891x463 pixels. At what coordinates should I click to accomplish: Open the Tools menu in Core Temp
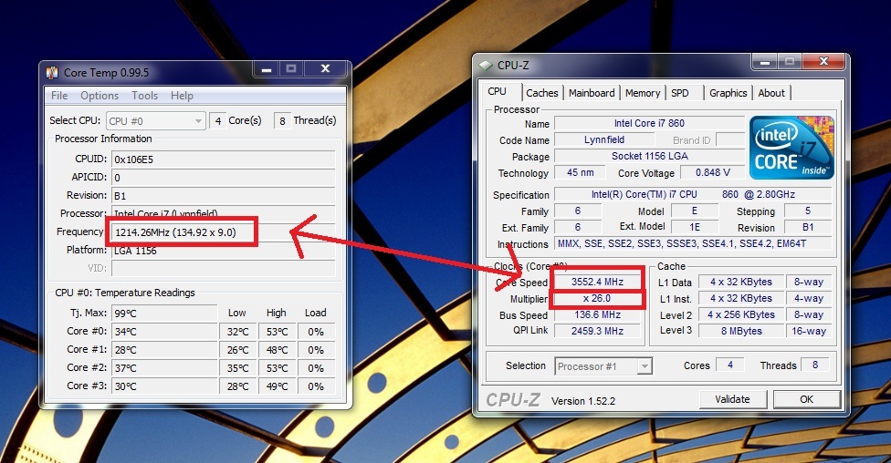145,96
